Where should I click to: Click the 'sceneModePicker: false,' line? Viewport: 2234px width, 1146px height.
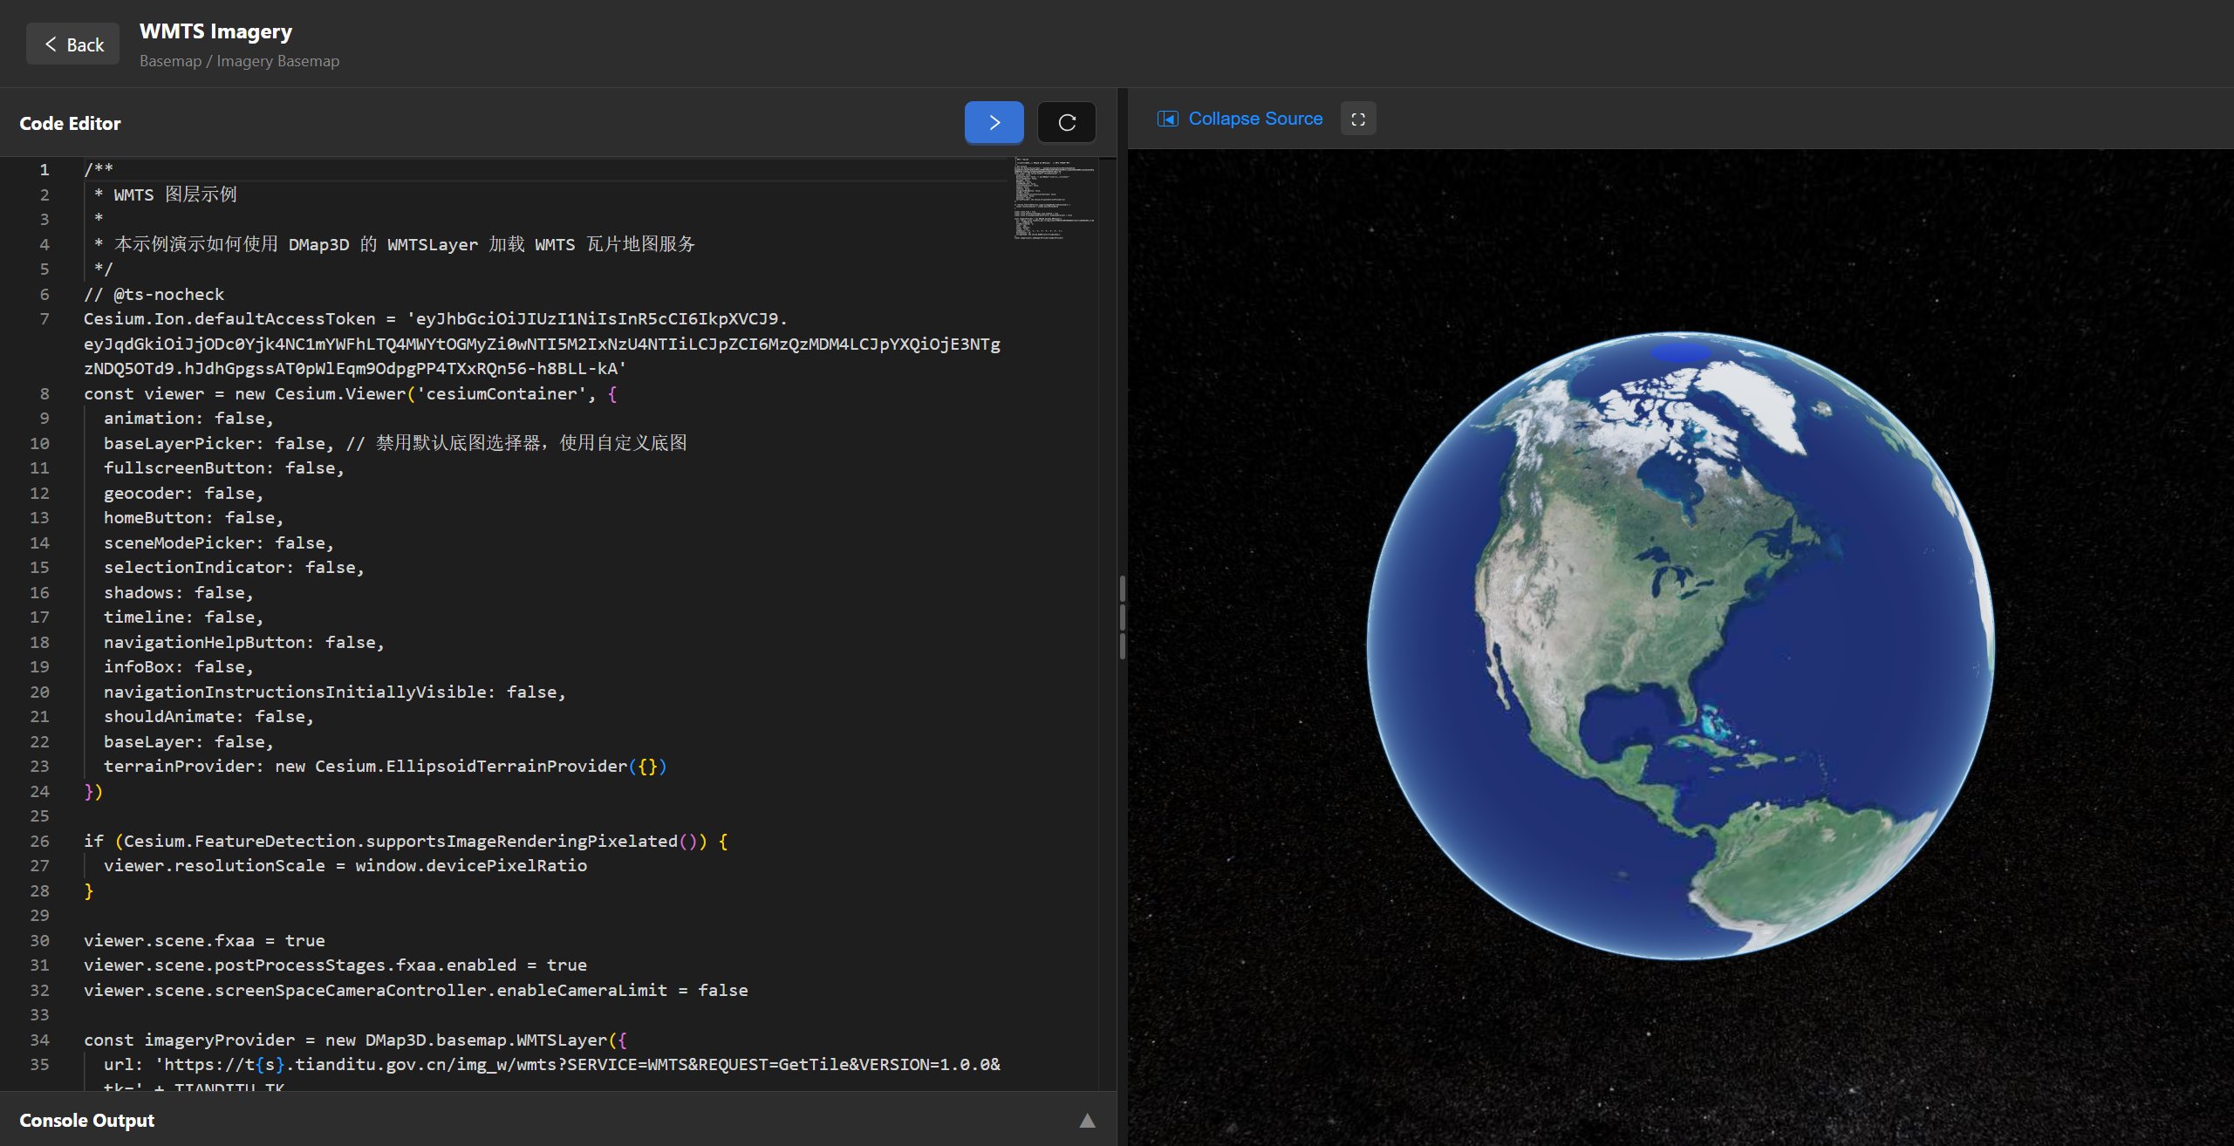[x=219, y=542]
